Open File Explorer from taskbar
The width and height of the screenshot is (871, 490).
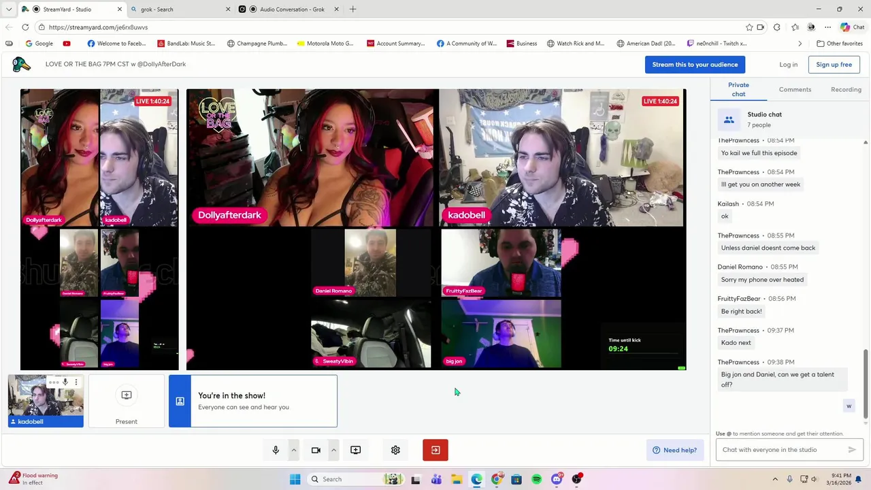456,479
